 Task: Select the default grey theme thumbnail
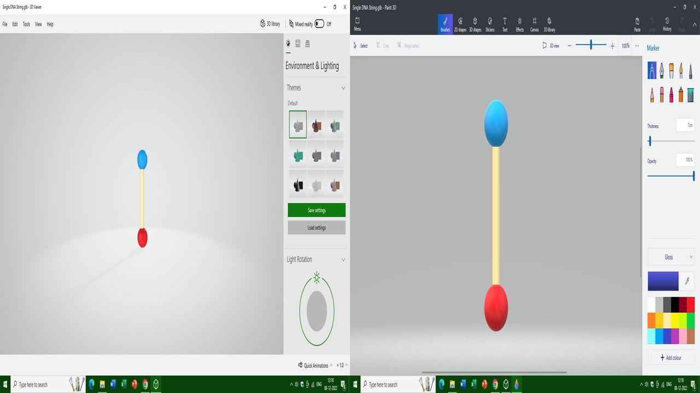tap(298, 124)
